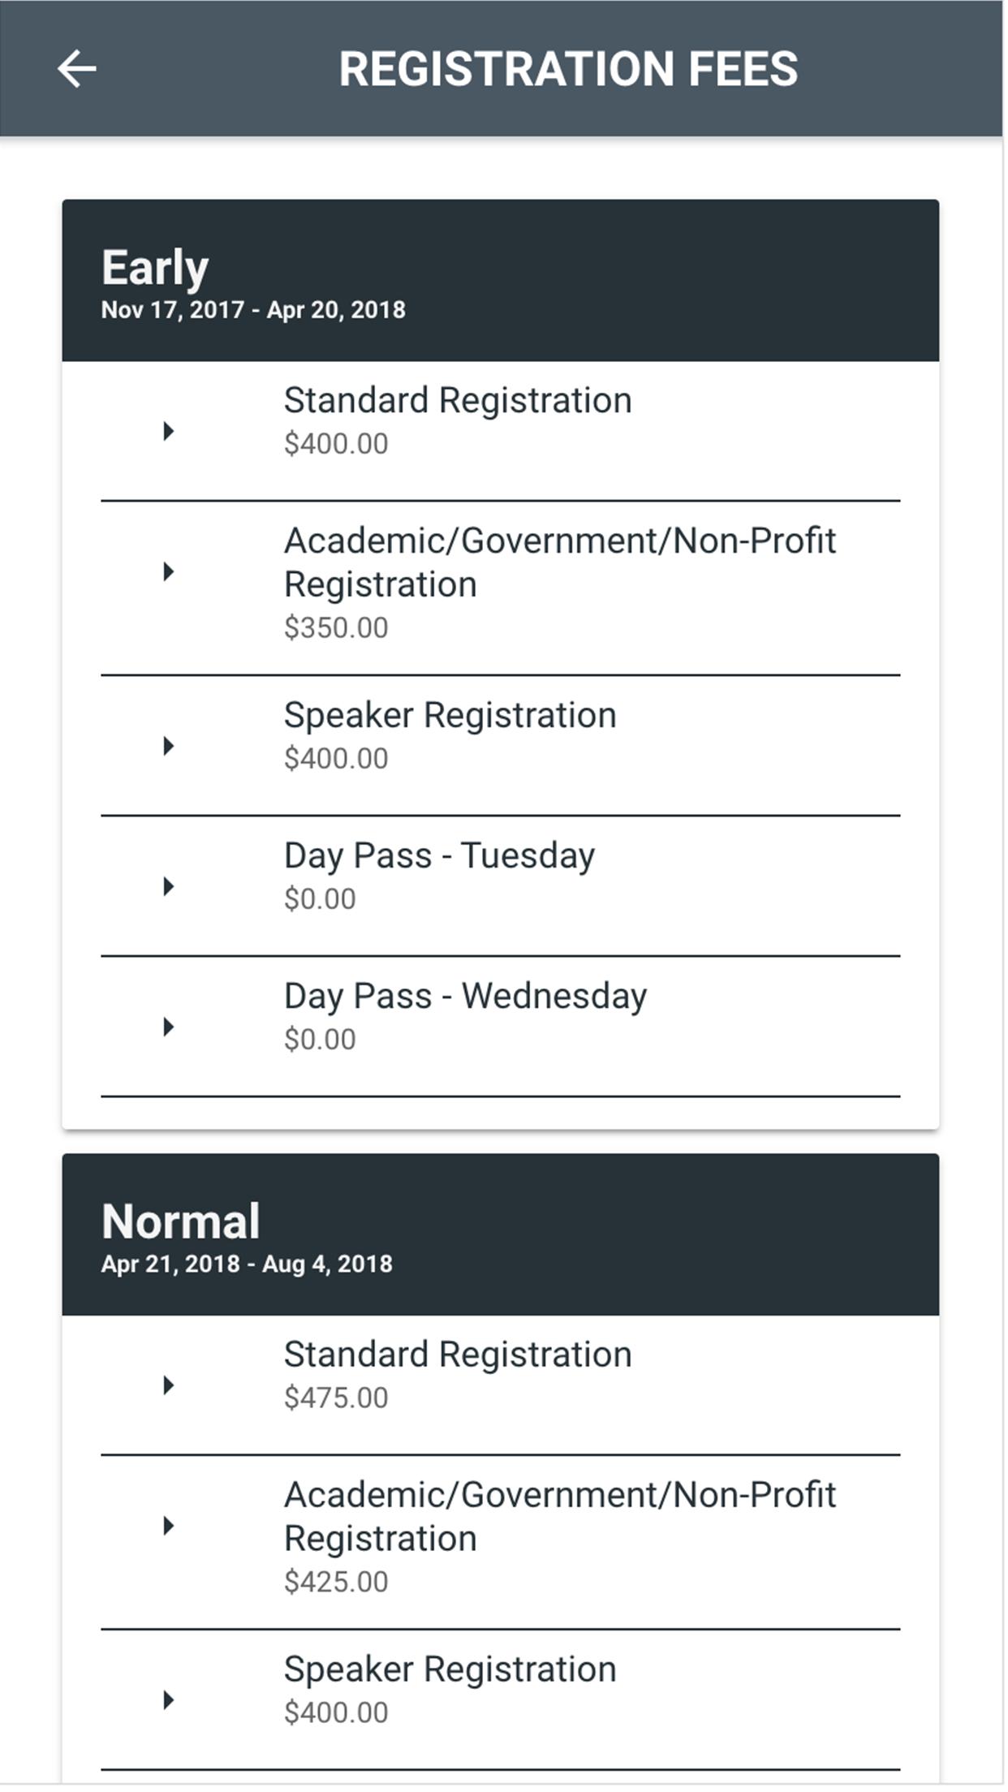Expand Normal Speaker Registration arrow
This screenshot has width=1008, height=1792.
click(168, 1700)
